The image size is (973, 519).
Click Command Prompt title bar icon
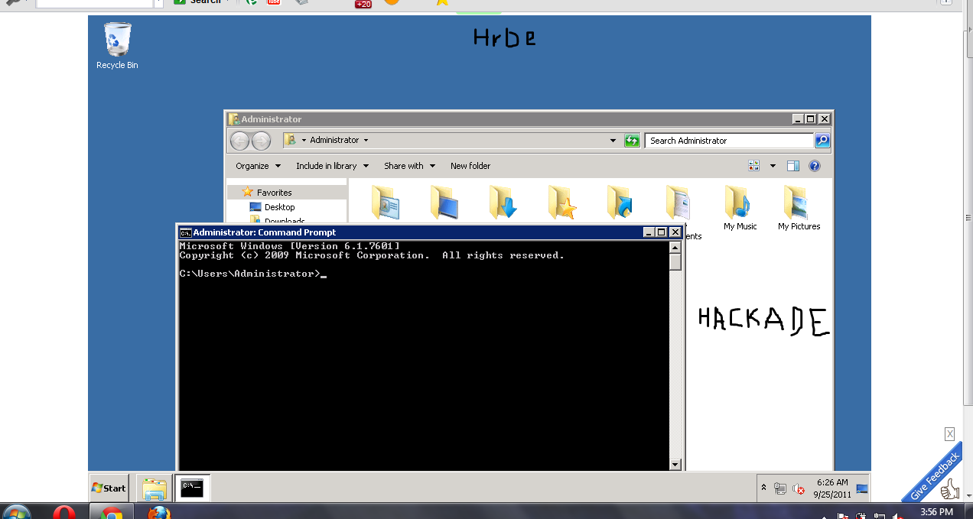click(x=185, y=232)
